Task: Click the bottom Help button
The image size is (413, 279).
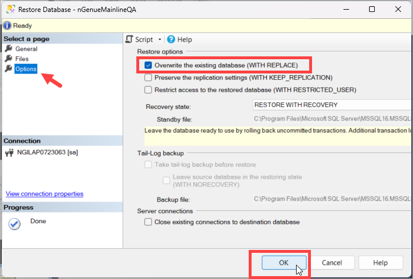Action: 380,262
